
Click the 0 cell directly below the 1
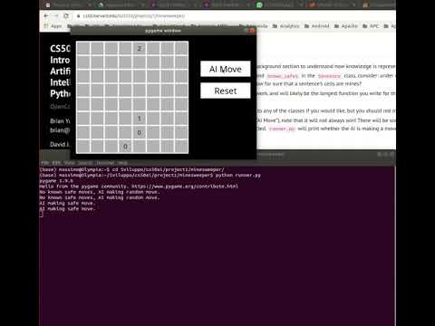point(140,132)
